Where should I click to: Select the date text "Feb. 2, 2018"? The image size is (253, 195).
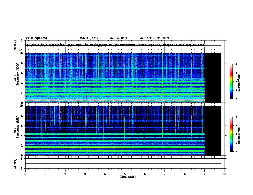click(89, 38)
